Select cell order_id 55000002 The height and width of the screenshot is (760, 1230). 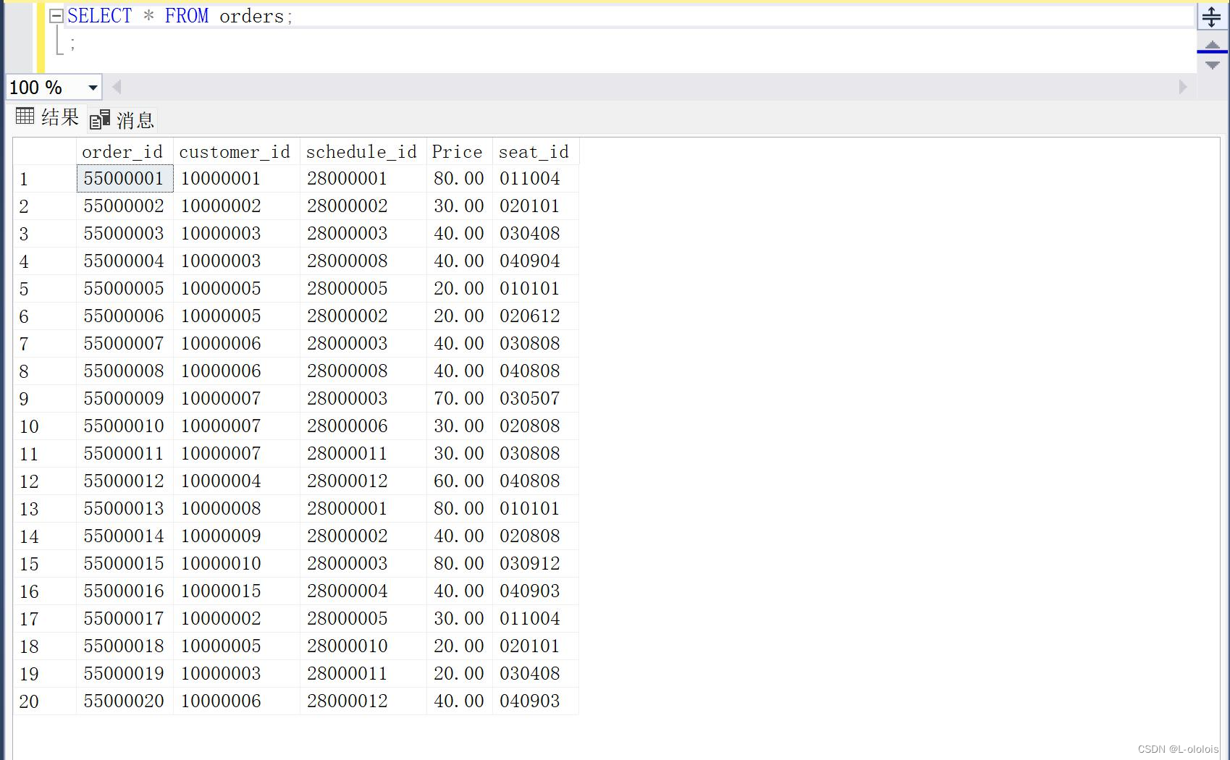(125, 206)
